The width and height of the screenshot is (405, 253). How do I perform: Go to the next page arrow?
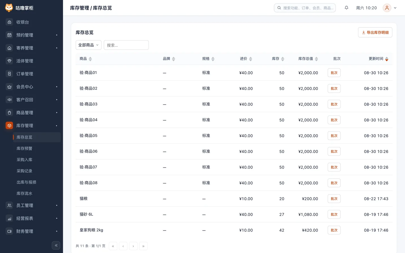[133, 246]
